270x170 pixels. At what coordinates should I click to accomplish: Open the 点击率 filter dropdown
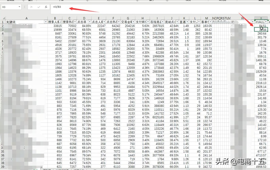click(x=90, y=22)
